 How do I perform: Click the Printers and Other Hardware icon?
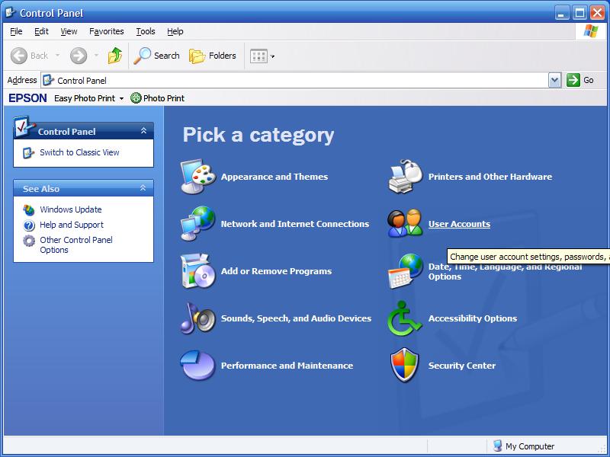[x=405, y=177]
